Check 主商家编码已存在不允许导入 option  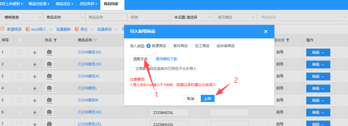pos(132,69)
